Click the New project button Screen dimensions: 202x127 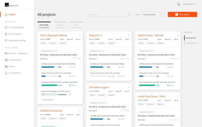click(182, 15)
